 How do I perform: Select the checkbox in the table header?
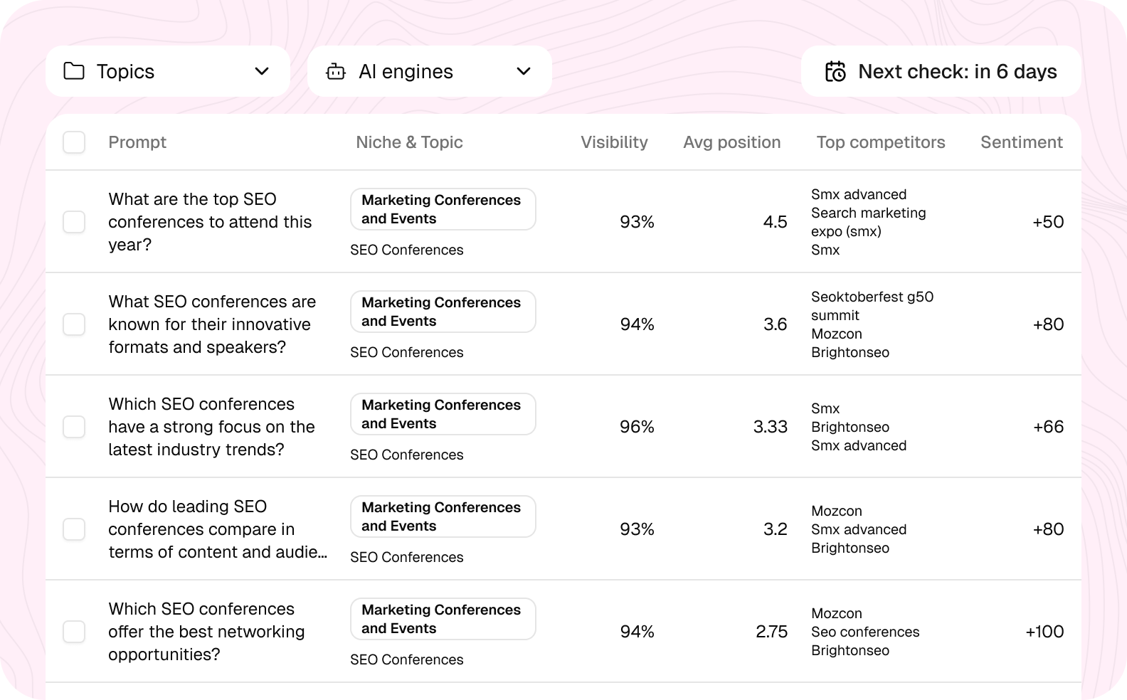pos(73,142)
